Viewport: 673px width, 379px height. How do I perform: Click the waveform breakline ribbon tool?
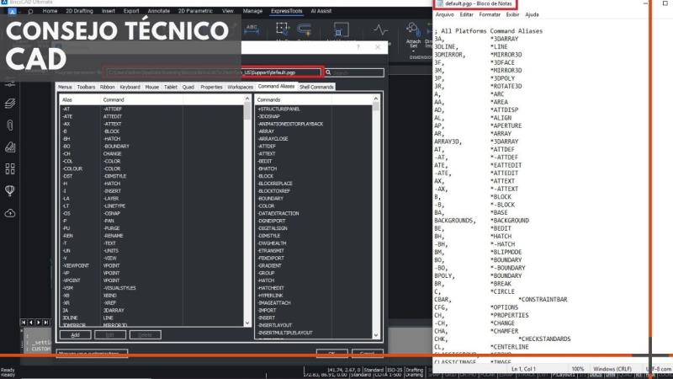[x=380, y=29]
